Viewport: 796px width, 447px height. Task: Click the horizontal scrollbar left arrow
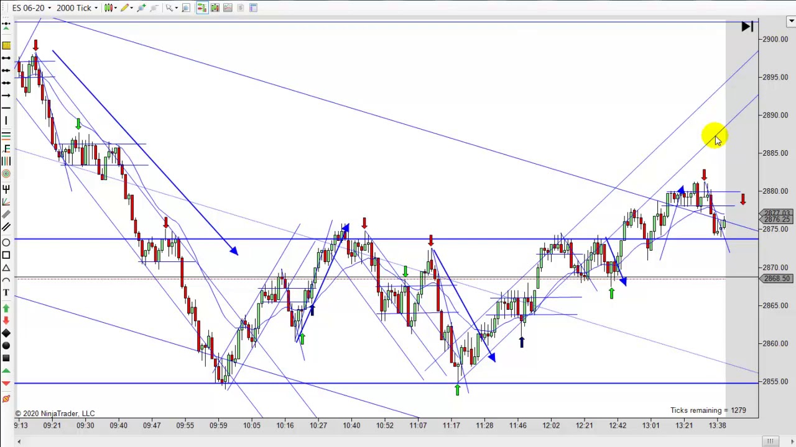point(19,441)
